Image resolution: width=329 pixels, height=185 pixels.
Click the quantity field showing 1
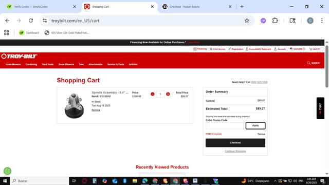(160, 94)
